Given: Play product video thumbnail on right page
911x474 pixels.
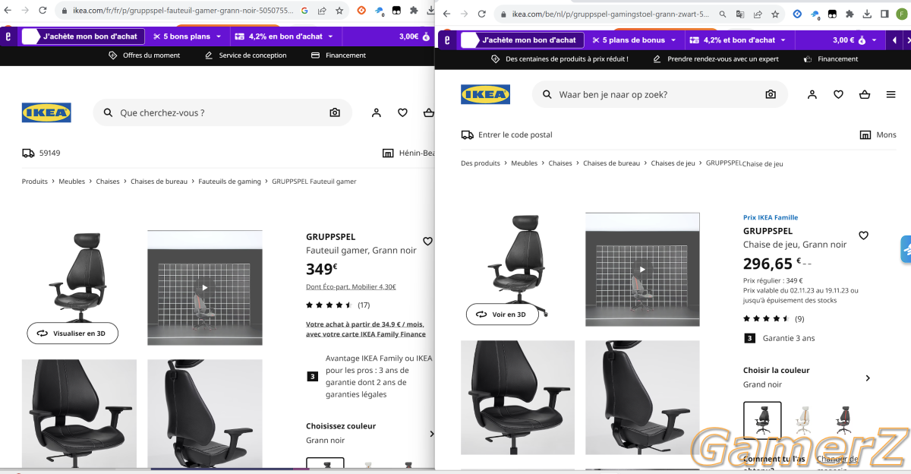Looking at the screenshot, I should tap(642, 270).
